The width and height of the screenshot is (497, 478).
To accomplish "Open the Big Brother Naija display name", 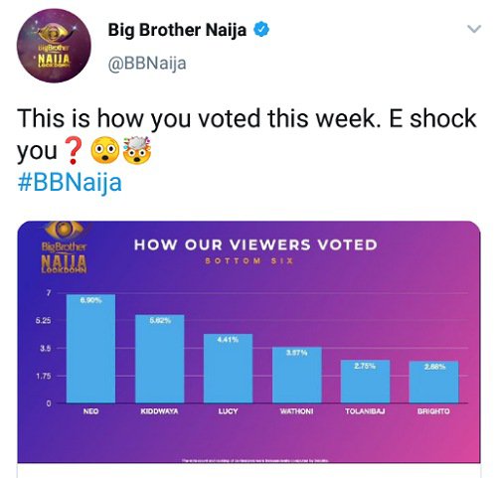I will pyautogui.click(x=177, y=30).
